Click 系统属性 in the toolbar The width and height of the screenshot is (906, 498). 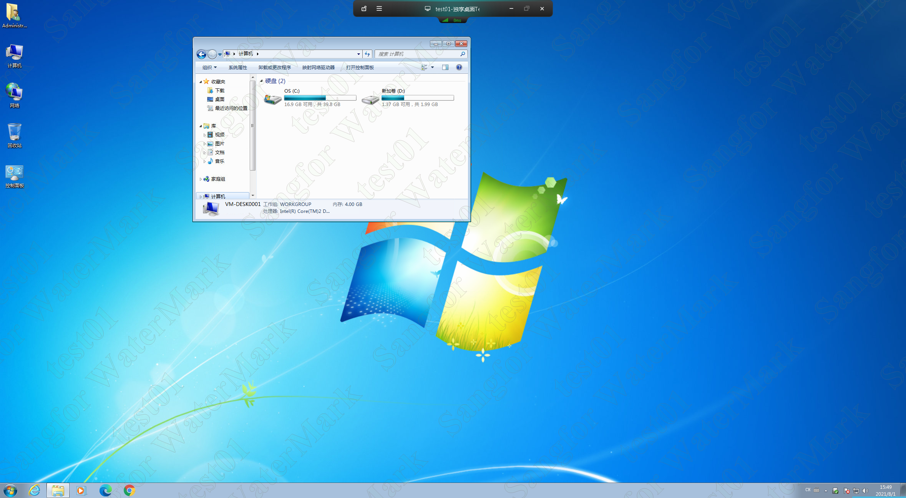pos(238,68)
